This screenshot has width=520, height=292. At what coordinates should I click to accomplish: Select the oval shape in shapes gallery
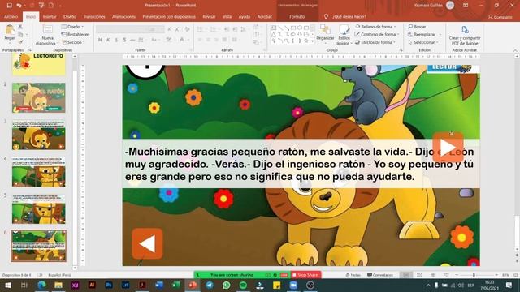[x=300, y=28]
